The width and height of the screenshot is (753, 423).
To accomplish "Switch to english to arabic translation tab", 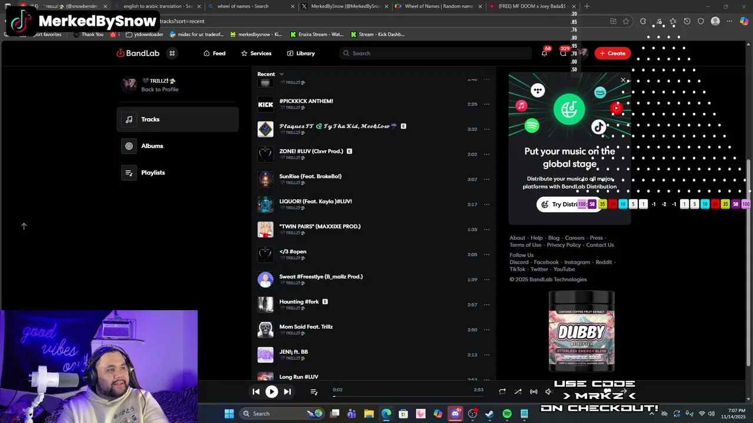I will (158, 6).
